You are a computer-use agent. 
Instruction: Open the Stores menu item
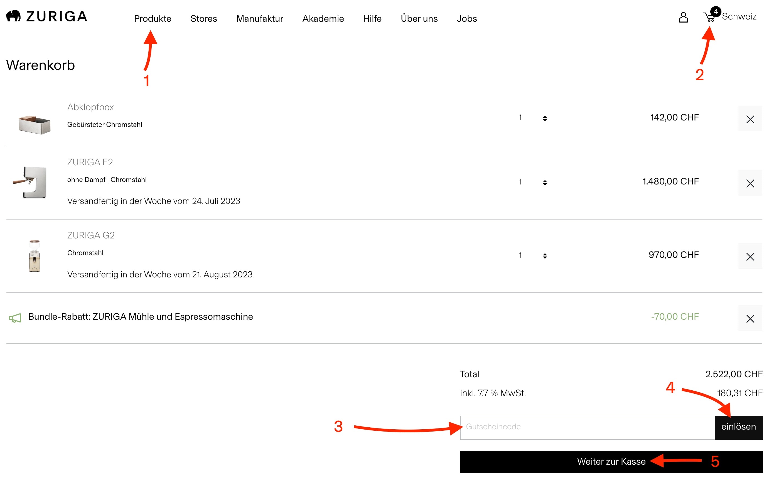coord(203,19)
